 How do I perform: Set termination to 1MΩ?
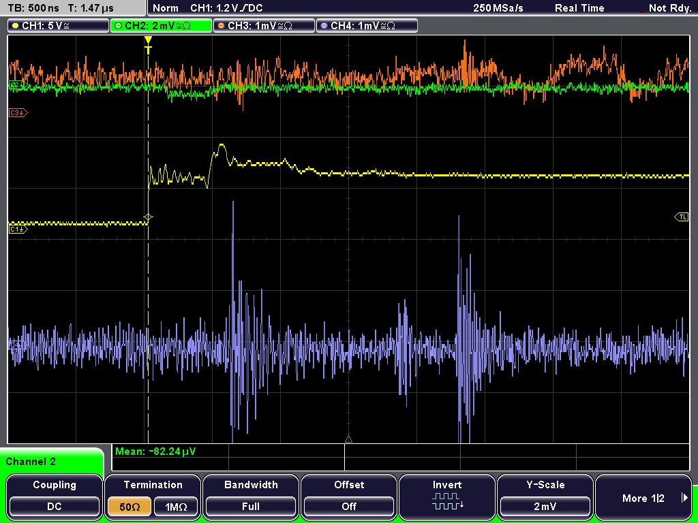coord(176,507)
